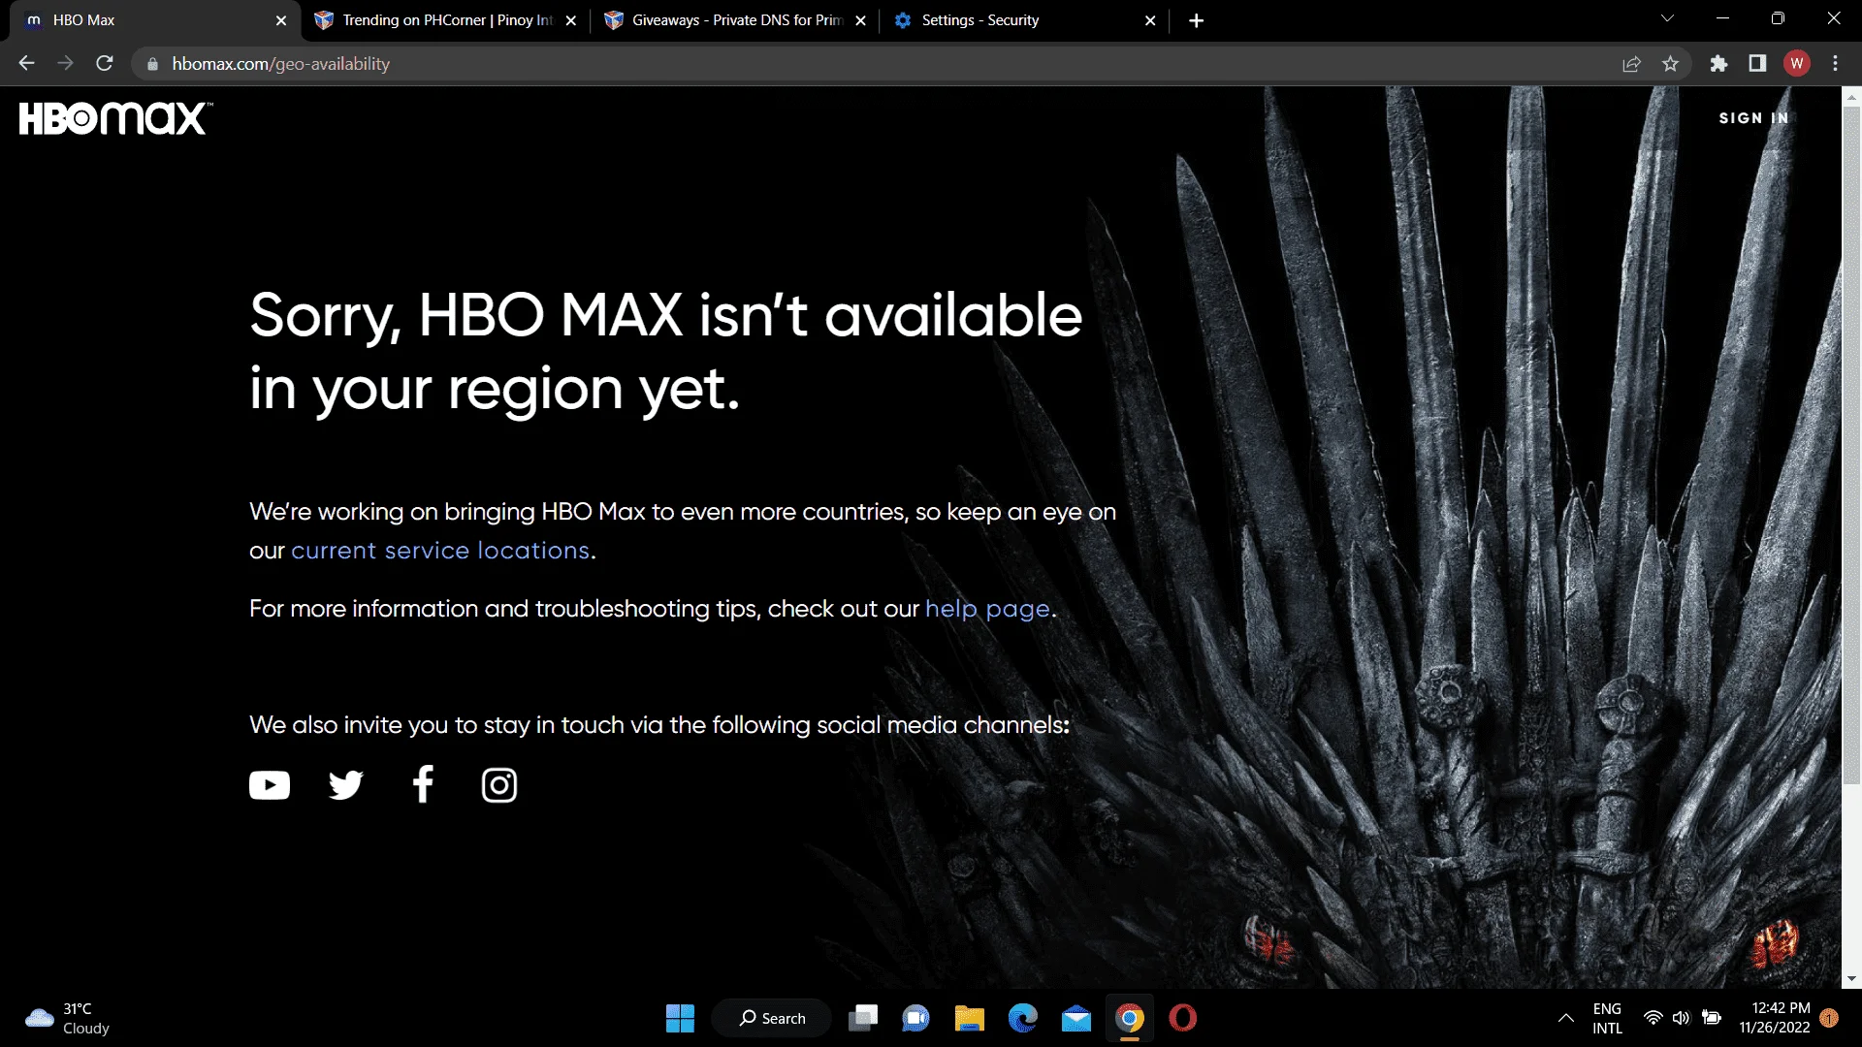Expand hidden system tray icons
This screenshot has width=1862, height=1047.
[x=1565, y=1018]
